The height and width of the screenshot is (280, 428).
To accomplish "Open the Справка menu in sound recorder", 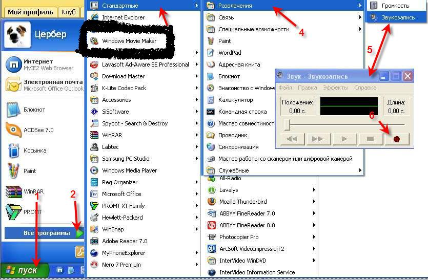I will point(365,88).
